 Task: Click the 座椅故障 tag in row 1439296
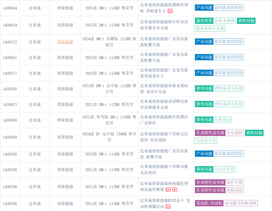tap(234, 190)
